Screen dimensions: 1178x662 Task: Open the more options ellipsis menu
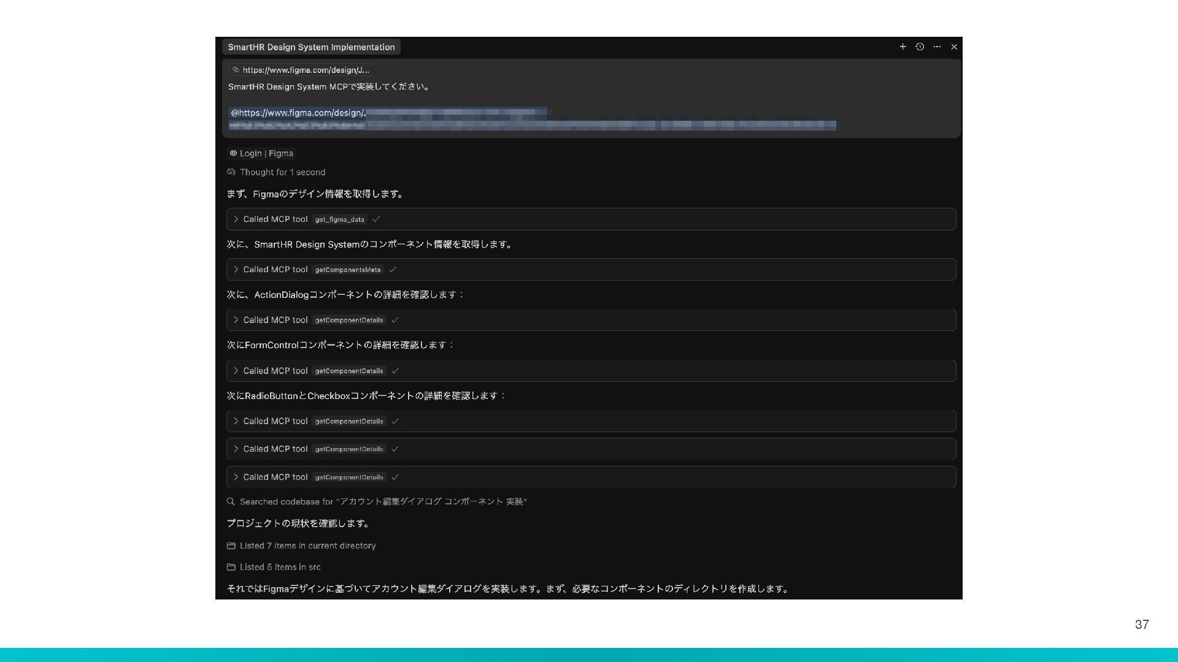tap(937, 47)
